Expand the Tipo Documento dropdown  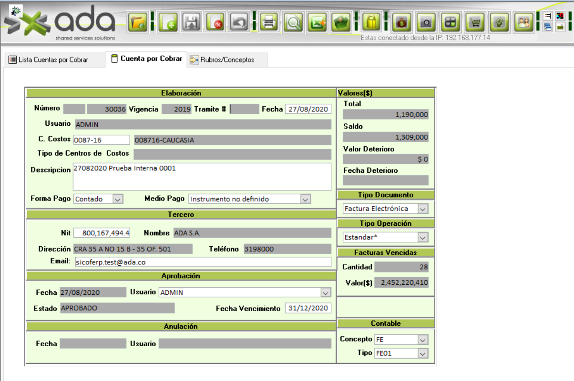[422, 209]
